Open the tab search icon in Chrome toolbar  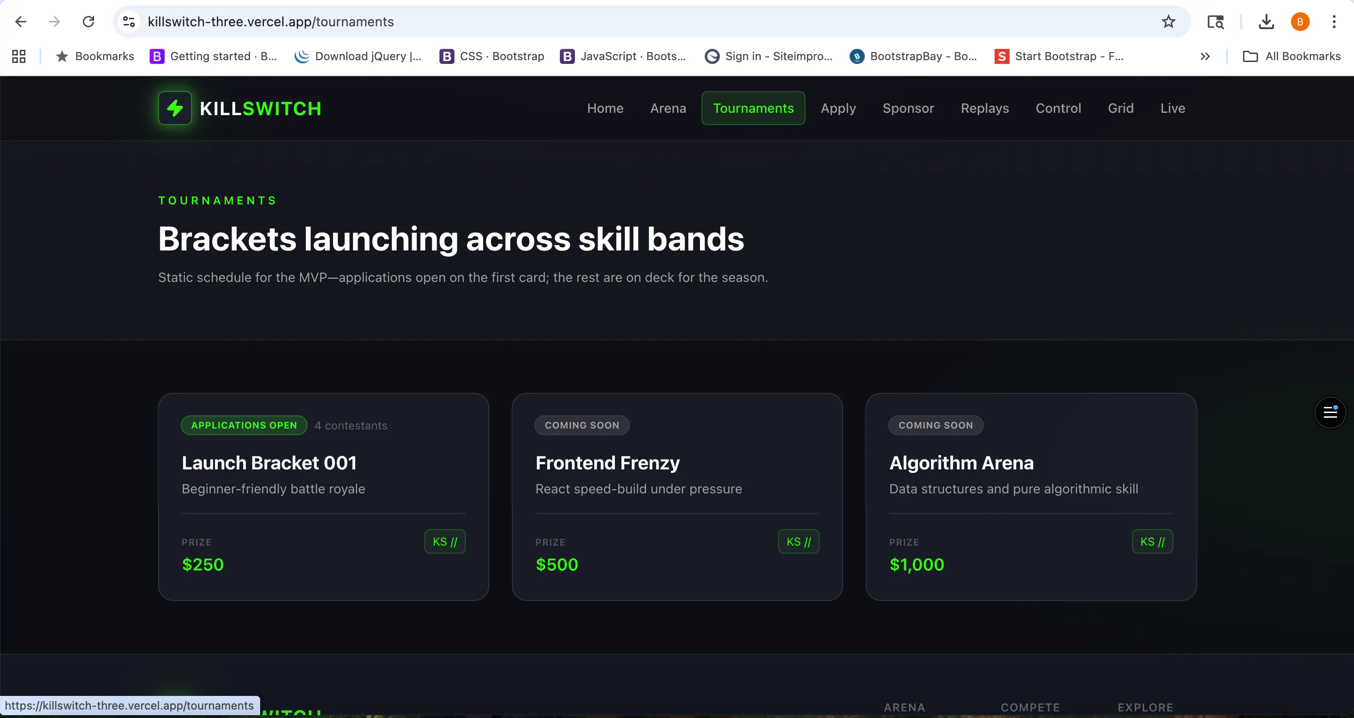pos(1216,22)
